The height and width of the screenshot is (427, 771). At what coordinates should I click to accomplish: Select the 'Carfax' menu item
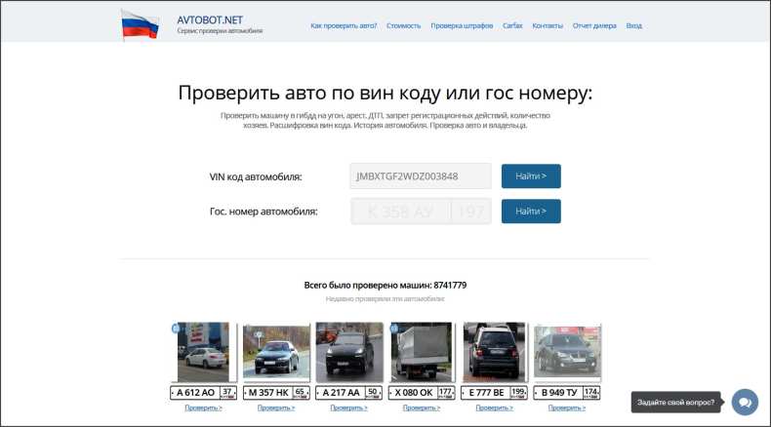pos(512,26)
